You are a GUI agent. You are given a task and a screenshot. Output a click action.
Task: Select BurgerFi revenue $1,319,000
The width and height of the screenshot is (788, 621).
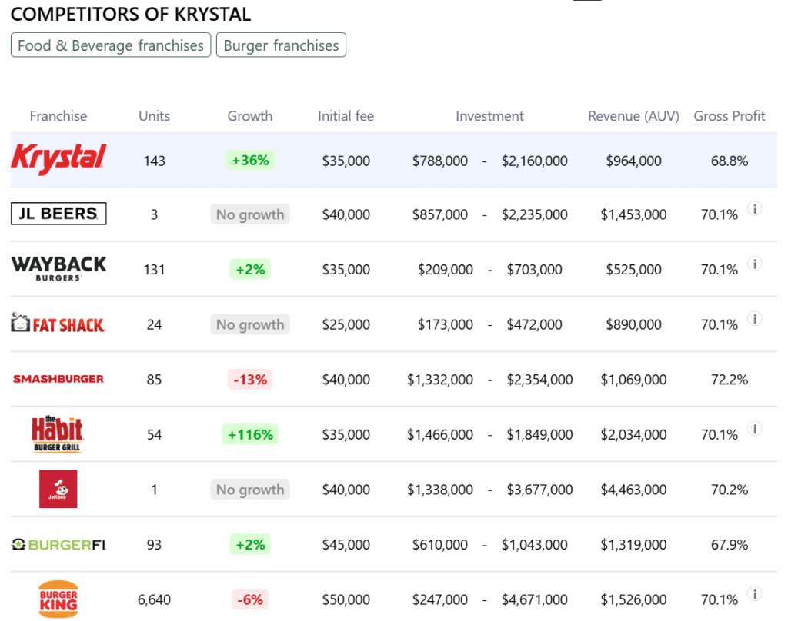point(634,545)
